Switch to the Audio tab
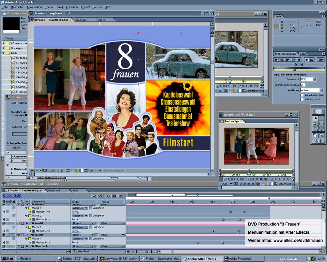 coord(303,54)
